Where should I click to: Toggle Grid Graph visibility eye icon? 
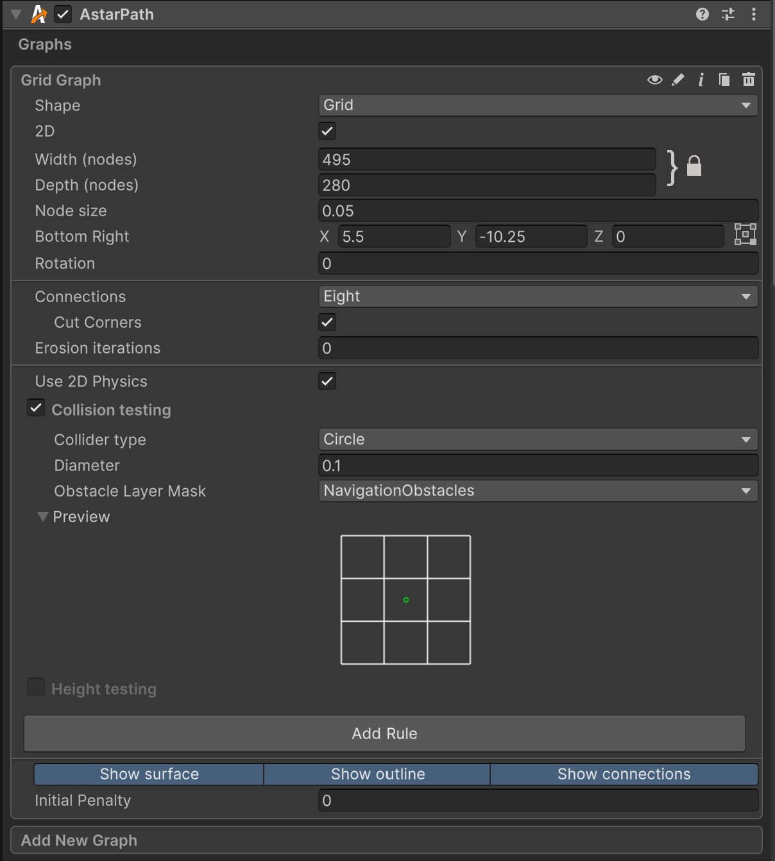tap(654, 80)
